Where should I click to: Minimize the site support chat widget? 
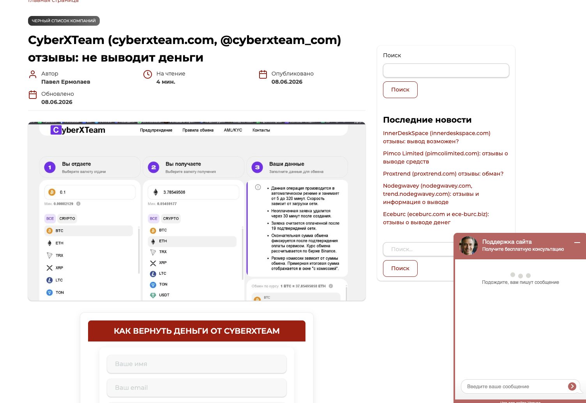click(x=577, y=242)
